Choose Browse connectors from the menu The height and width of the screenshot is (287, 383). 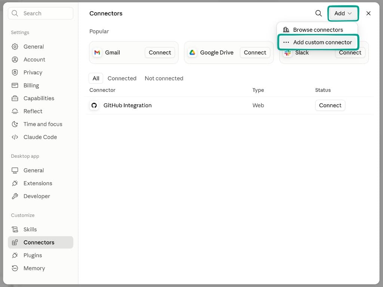point(317,30)
